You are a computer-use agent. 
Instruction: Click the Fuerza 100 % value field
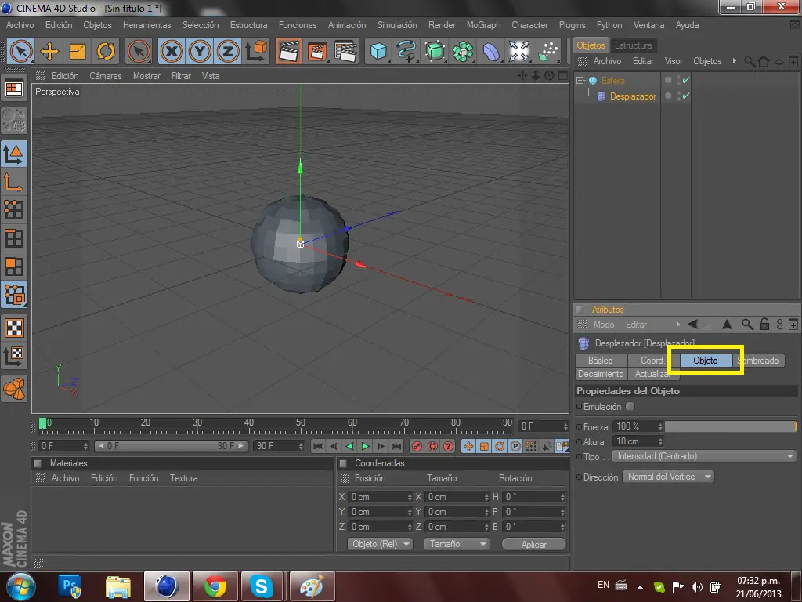[x=638, y=426]
